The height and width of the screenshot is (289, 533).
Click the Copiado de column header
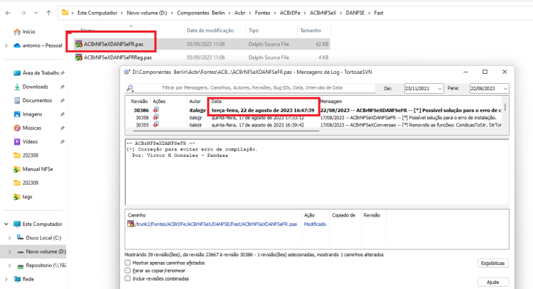(x=343, y=215)
